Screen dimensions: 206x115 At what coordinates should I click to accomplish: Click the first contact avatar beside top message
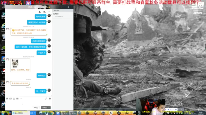coord(49,16)
